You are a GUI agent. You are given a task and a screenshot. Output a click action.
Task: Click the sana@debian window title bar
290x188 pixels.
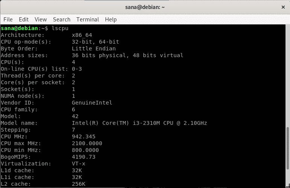point(145,7)
